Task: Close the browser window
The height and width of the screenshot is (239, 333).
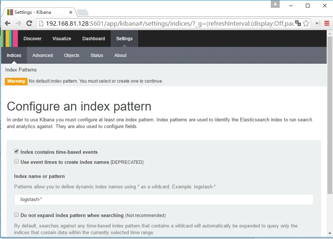Action: point(325,6)
